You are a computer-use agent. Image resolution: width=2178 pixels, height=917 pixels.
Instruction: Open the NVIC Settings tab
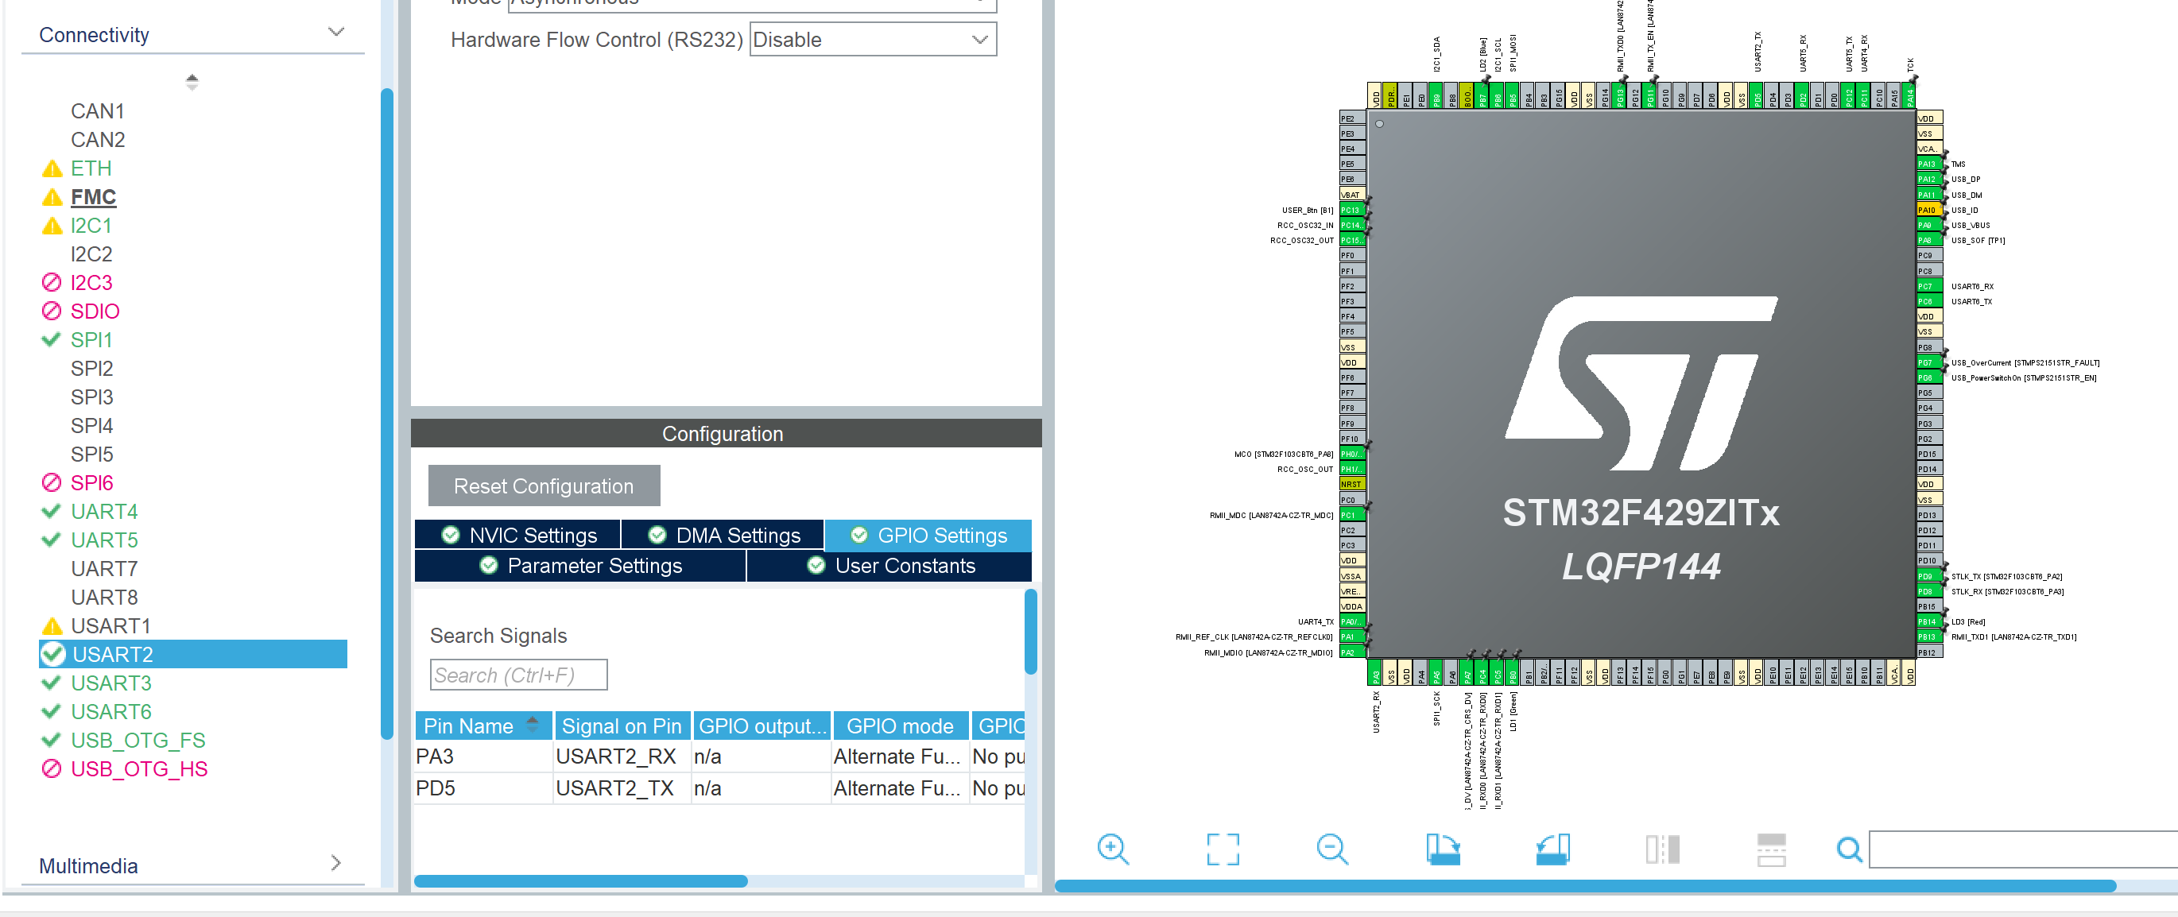(x=518, y=535)
